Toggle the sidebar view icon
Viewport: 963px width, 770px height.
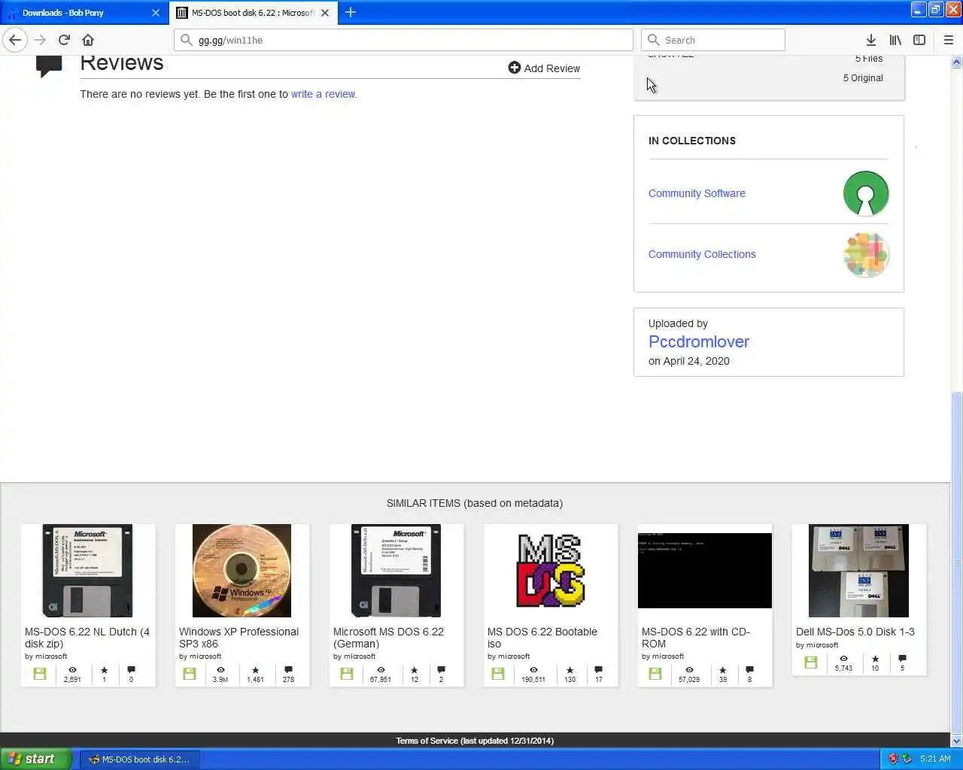click(x=919, y=40)
